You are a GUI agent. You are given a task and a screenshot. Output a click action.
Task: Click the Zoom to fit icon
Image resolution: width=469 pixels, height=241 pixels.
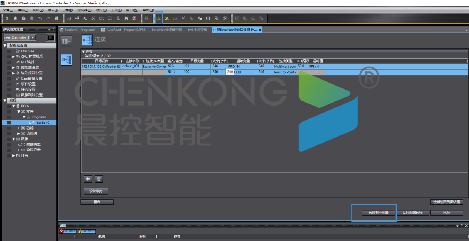237,18
